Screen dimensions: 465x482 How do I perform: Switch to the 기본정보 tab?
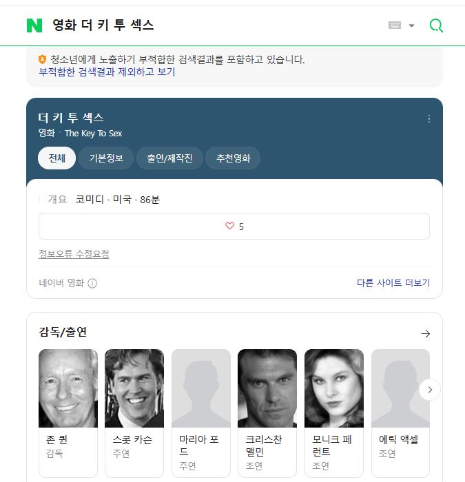coord(106,158)
